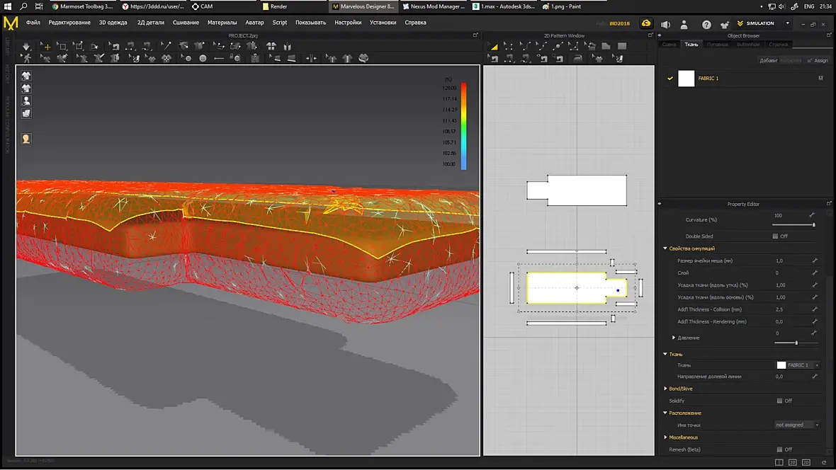The image size is (836, 470).
Task: Click the Simulate down-arrow icon in 3D toolbar
Action: 26,47
